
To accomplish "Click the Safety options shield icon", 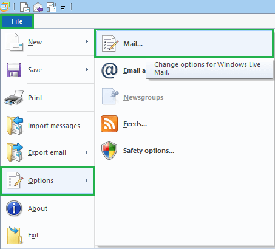I will [x=109, y=150].
